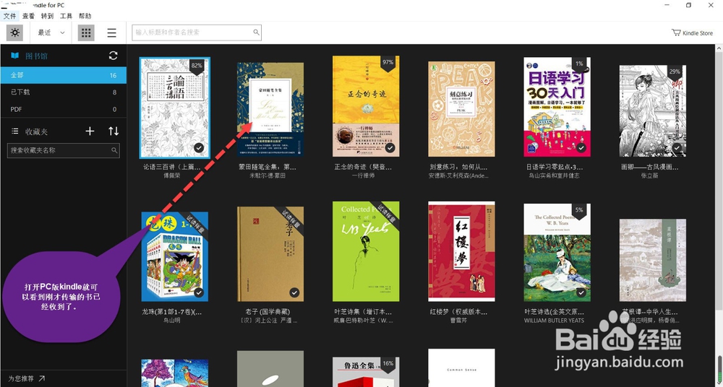This screenshot has width=723, height=387.
Task: Click the 为您推荐 arrow icon
Action: coord(41,378)
